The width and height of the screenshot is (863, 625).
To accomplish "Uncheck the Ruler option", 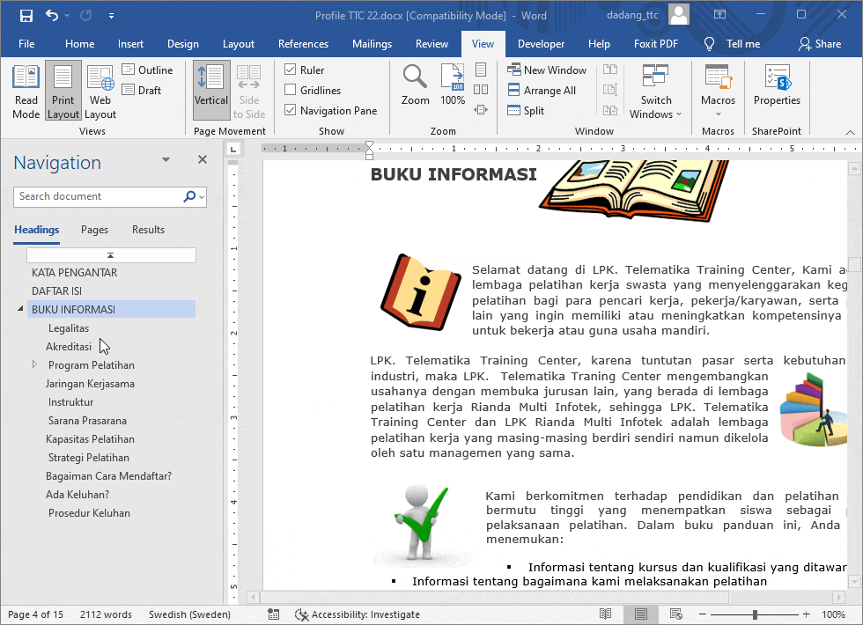I will [x=290, y=70].
